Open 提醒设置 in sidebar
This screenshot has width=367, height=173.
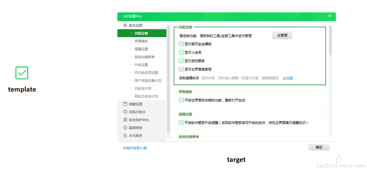[x=142, y=49]
